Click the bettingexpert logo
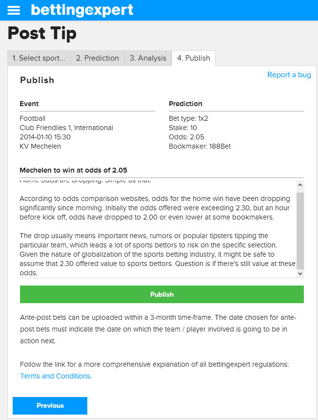Viewport: 318px width, 420px height. (82, 10)
